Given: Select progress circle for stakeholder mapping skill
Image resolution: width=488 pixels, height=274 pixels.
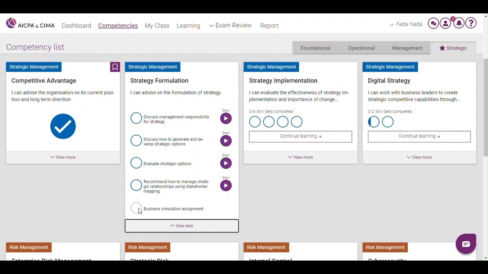Looking at the screenshot, I should (136, 185).
